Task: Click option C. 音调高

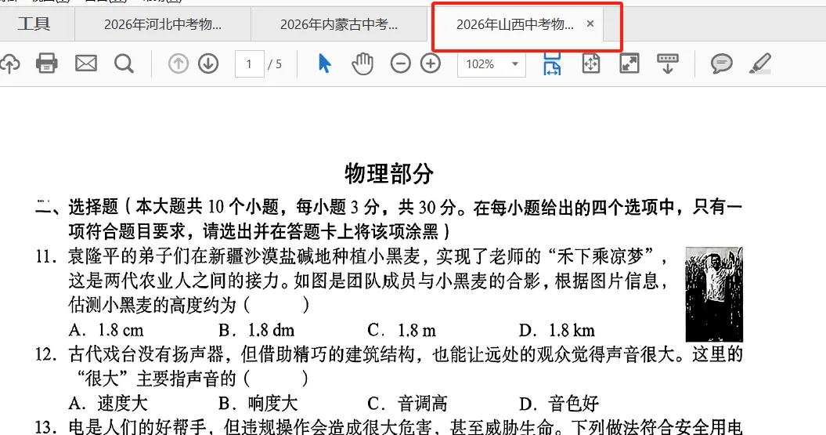Action: click(x=407, y=404)
